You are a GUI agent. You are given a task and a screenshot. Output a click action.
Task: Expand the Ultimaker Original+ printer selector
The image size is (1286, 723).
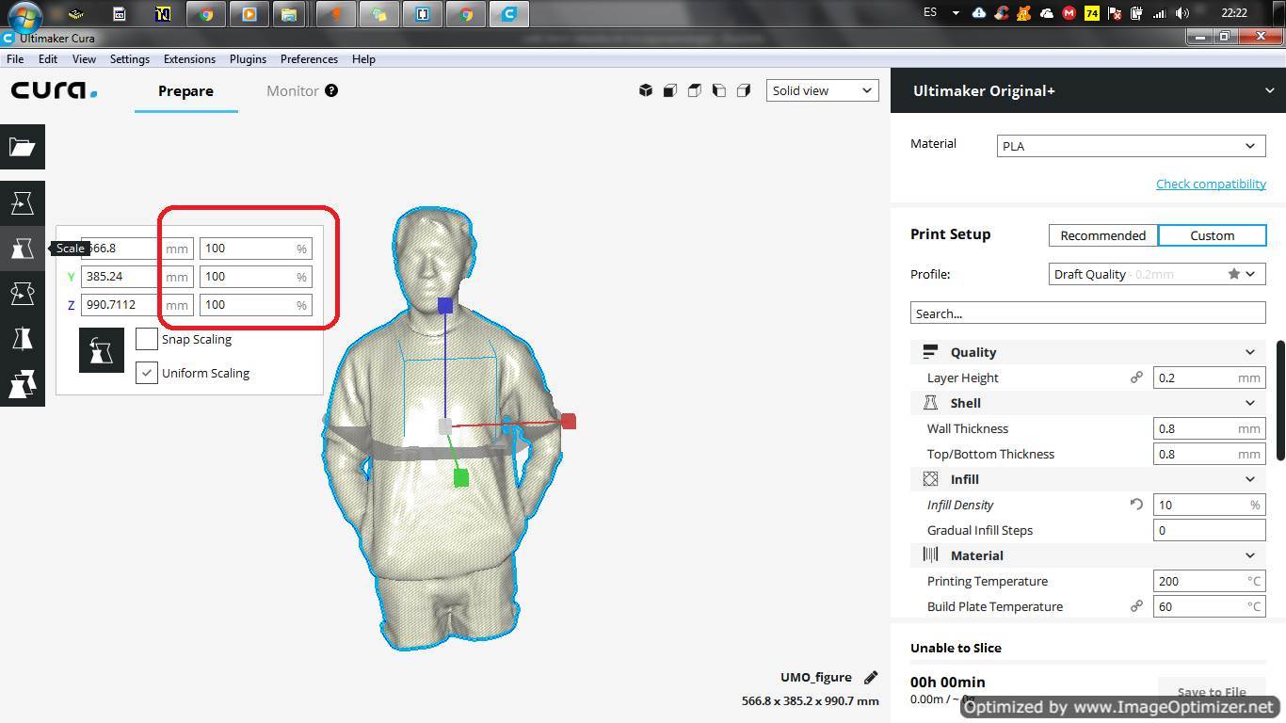point(1088,90)
